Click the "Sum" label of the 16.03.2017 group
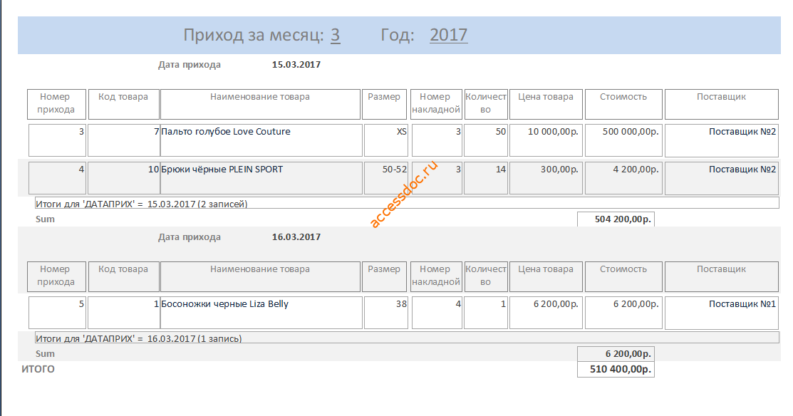The width and height of the screenshot is (793, 416). (45, 354)
